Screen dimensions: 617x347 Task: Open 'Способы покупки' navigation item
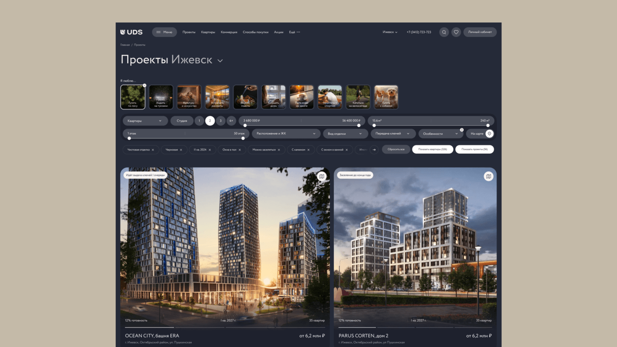pos(256,32)
